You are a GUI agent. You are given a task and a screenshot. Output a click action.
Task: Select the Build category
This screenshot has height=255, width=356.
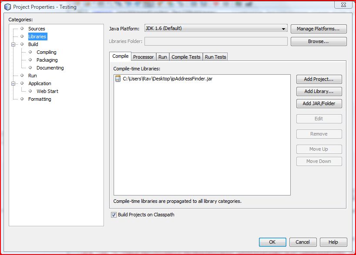pyautogui.click(x=33, y=44)
